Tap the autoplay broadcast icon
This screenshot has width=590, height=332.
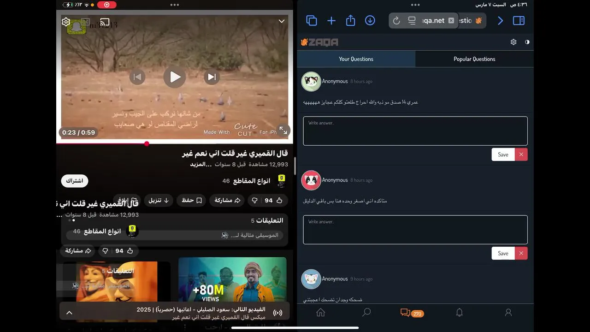pyautogui.click(x=277, y=313)
